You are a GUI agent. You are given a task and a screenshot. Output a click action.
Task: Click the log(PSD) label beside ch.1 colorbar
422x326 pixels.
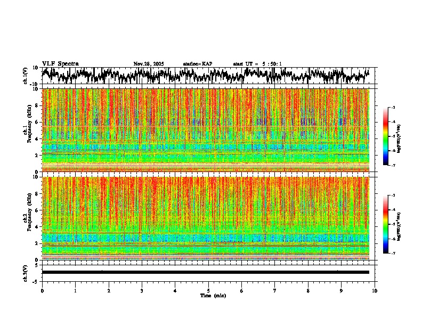pyautogui.click(x=399, y=139)
